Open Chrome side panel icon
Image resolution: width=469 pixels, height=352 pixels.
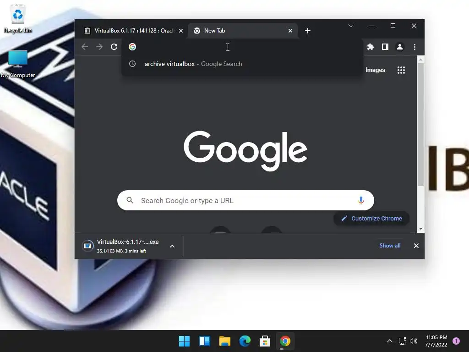385,47
